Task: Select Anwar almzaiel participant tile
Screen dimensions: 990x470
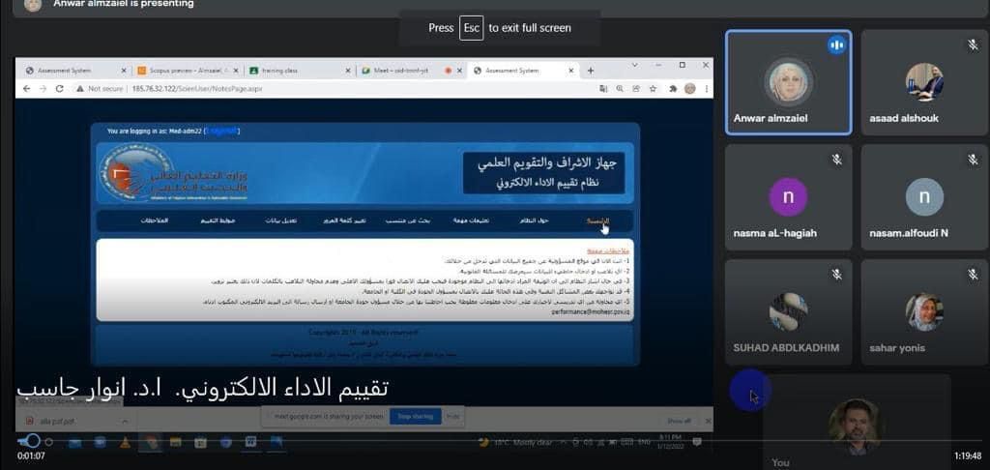Action: pos(789,83)
